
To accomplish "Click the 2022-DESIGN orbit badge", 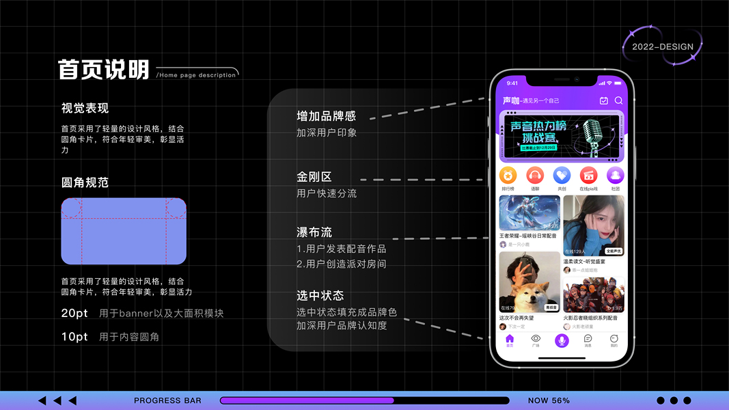I will pyautogui.click(x=663, y=46).
